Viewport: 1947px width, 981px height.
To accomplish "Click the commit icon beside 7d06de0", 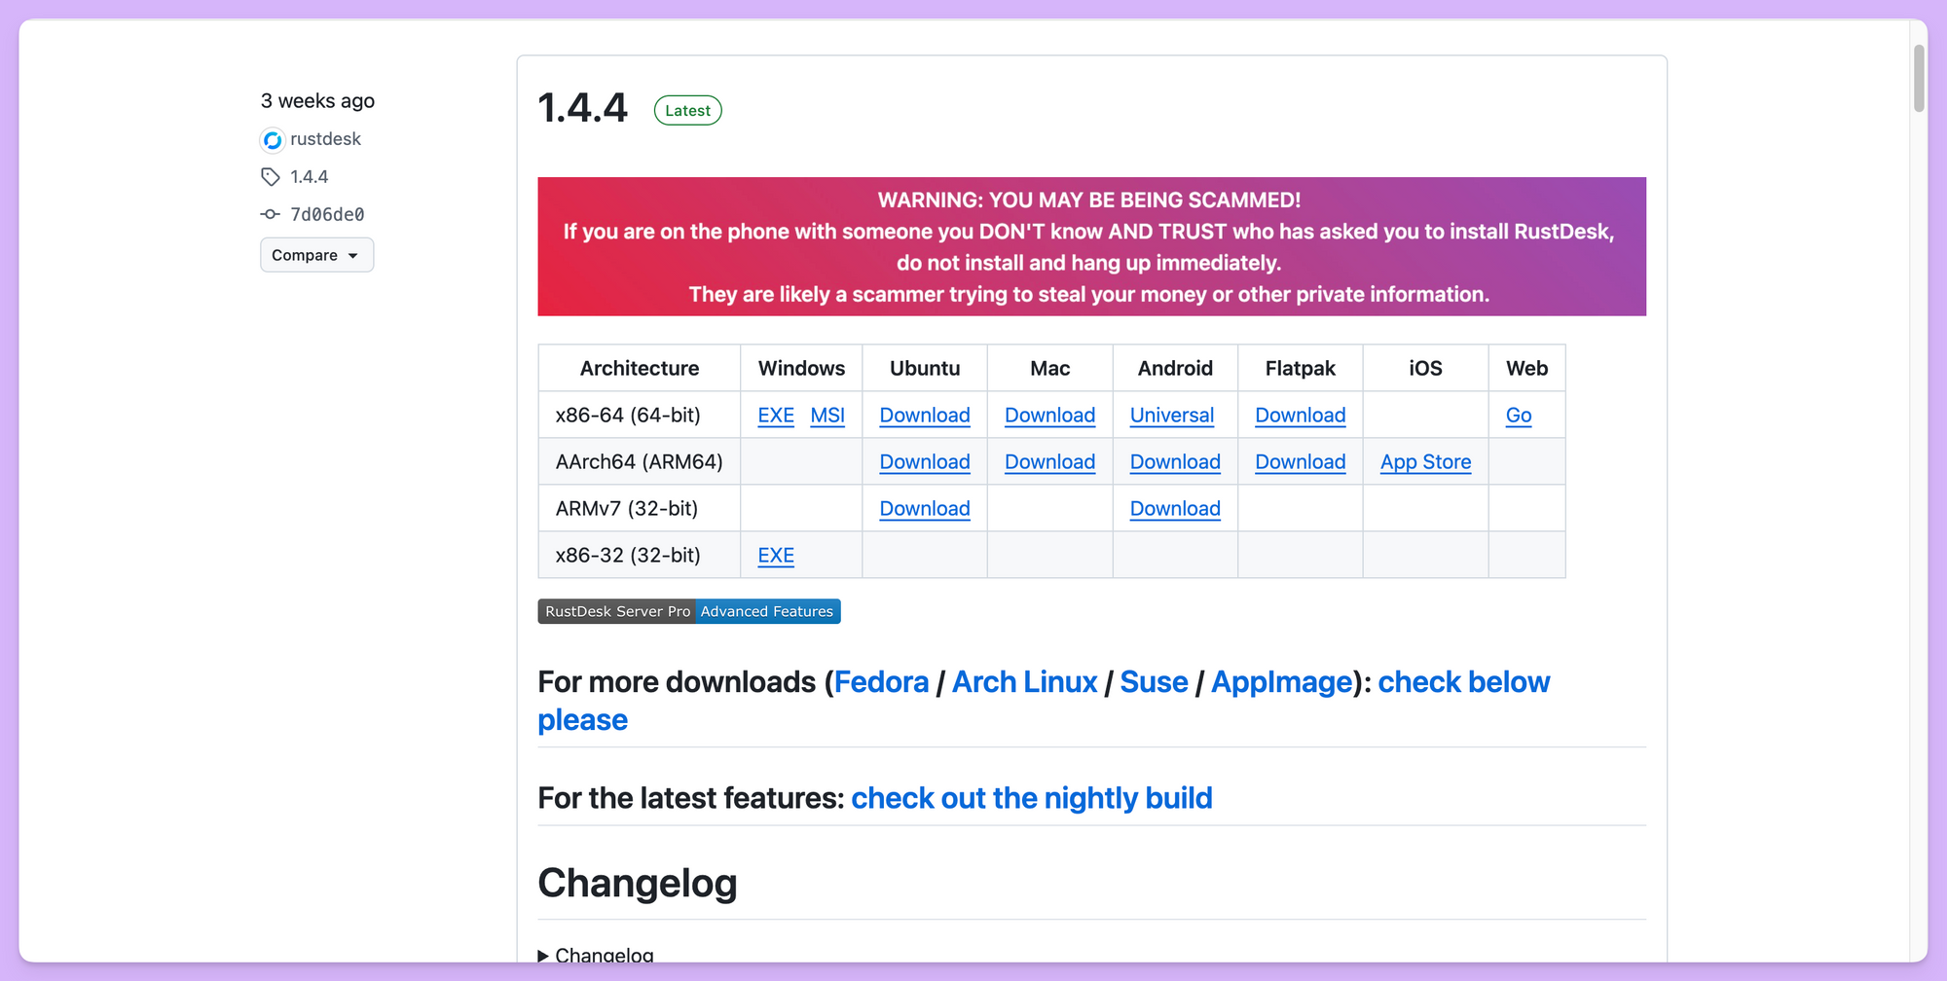I will click(x=271, y=214).
